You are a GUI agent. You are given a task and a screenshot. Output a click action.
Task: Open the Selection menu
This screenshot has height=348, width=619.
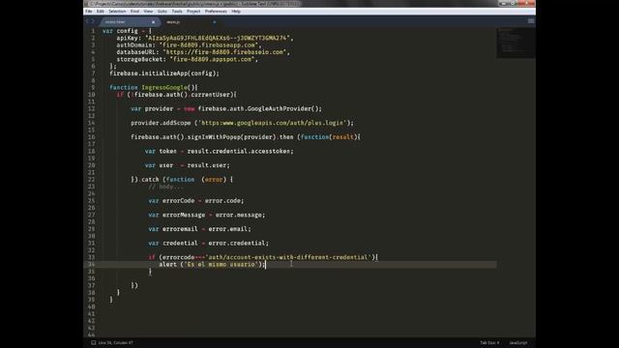[x=117, y=12]
